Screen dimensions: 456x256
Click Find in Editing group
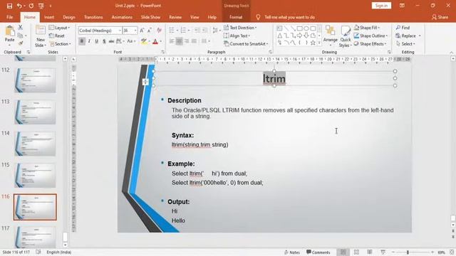403,28
